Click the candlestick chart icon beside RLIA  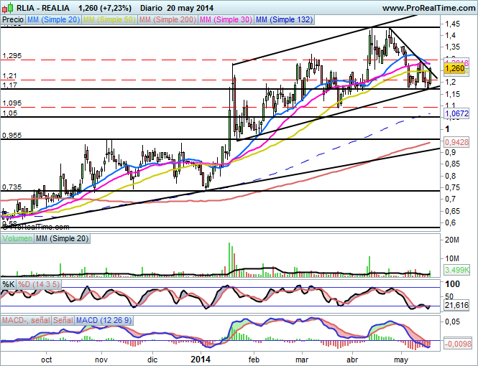coord(6,7)
